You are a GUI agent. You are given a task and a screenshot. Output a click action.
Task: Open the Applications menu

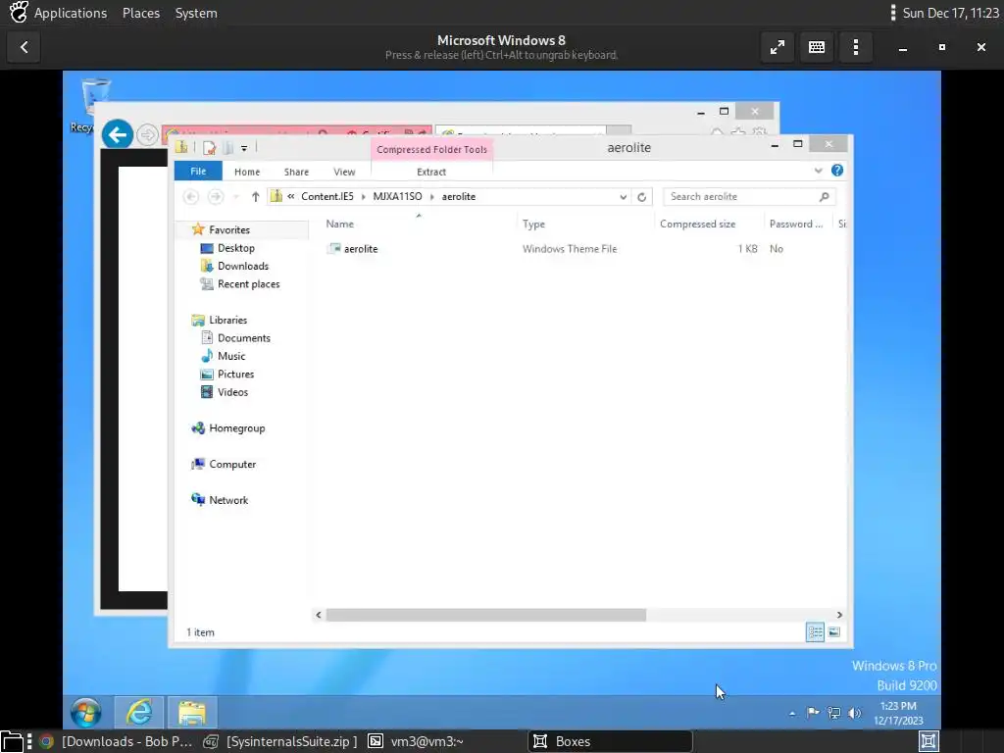click(71, 13)
